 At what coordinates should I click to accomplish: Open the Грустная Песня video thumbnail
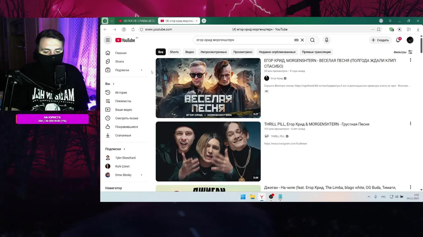tap(208, 151)
